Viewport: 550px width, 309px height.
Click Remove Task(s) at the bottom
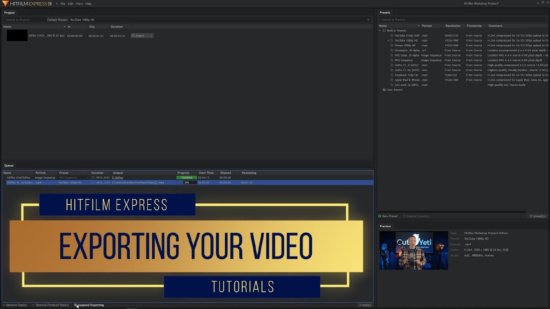pyautogui.click(x=15, y=305)
